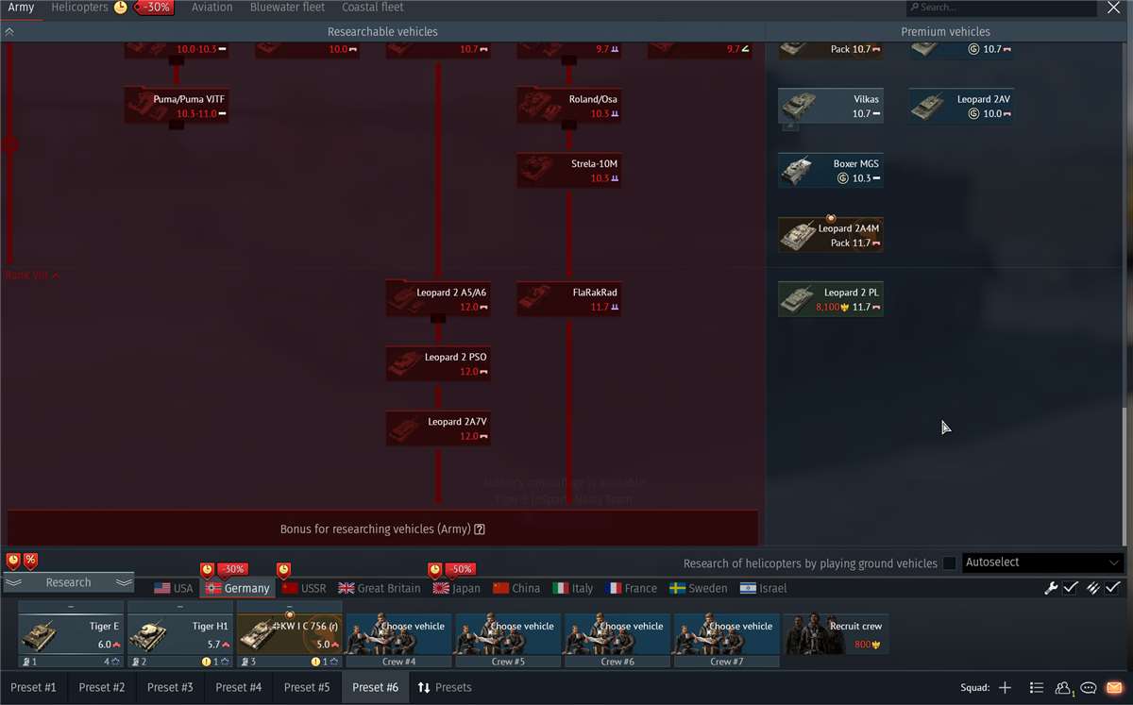Choose vehicle for Crew #7
This screenshot has width=1133, height=705.
pos(726,634)
